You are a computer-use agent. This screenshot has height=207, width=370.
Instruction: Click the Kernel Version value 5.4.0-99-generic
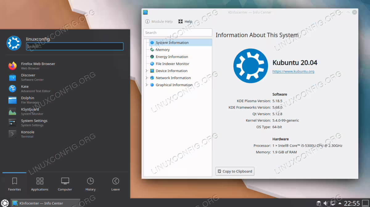tap(286, 120)
